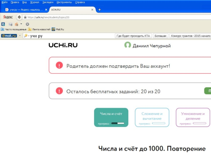Click the Сложение и вычитание progress bar
Viewport: 211px width, 158px height.
pos(159,123)
